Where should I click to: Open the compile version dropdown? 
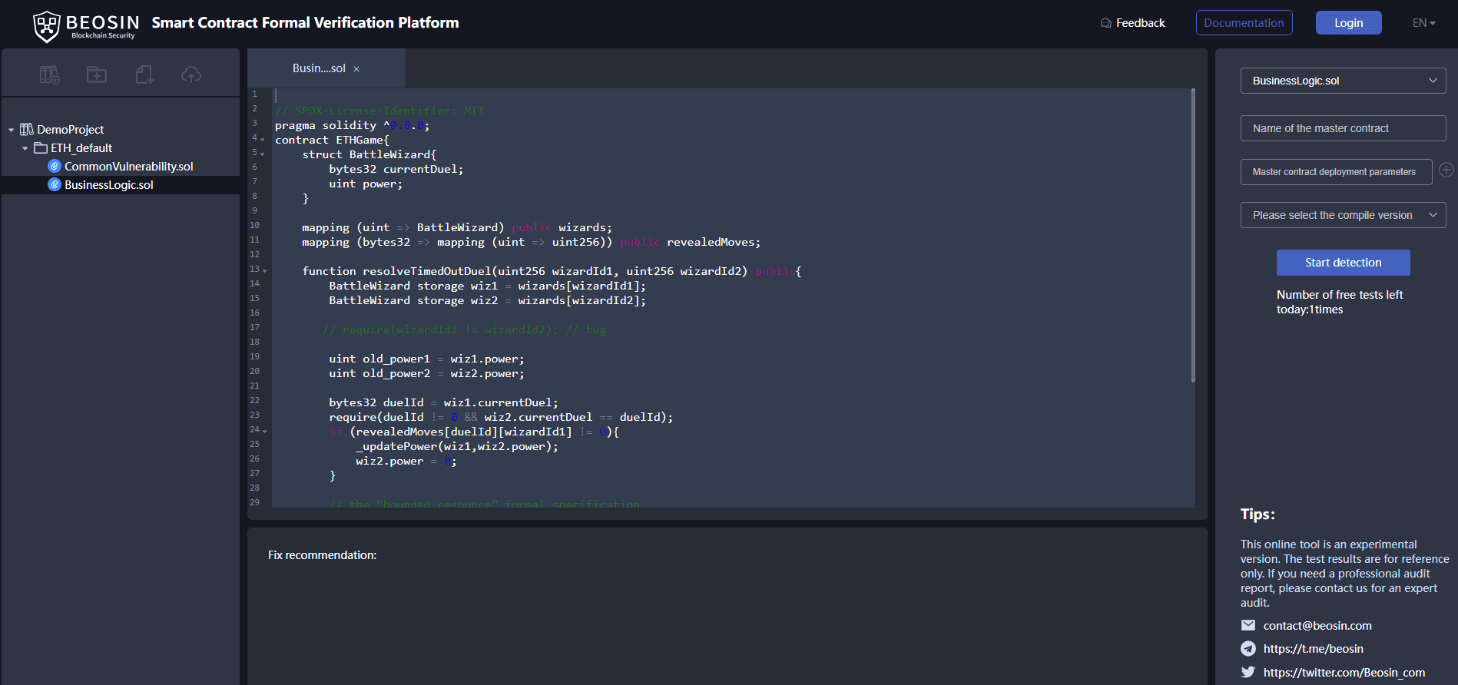[1343, 215]
